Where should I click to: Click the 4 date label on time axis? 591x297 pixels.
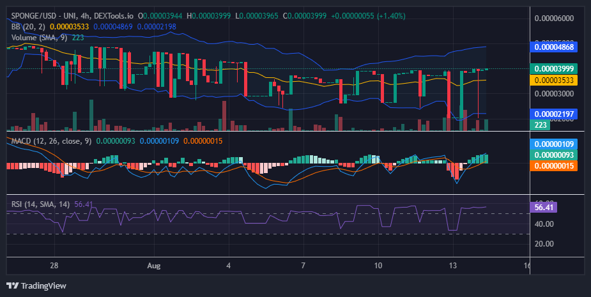coord(228,265)
